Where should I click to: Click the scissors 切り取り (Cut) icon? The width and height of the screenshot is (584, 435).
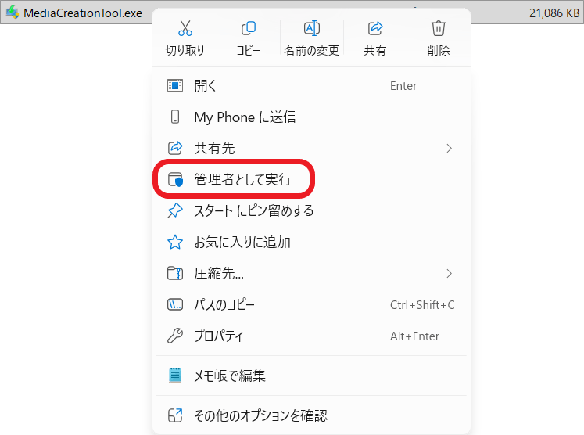185,29
